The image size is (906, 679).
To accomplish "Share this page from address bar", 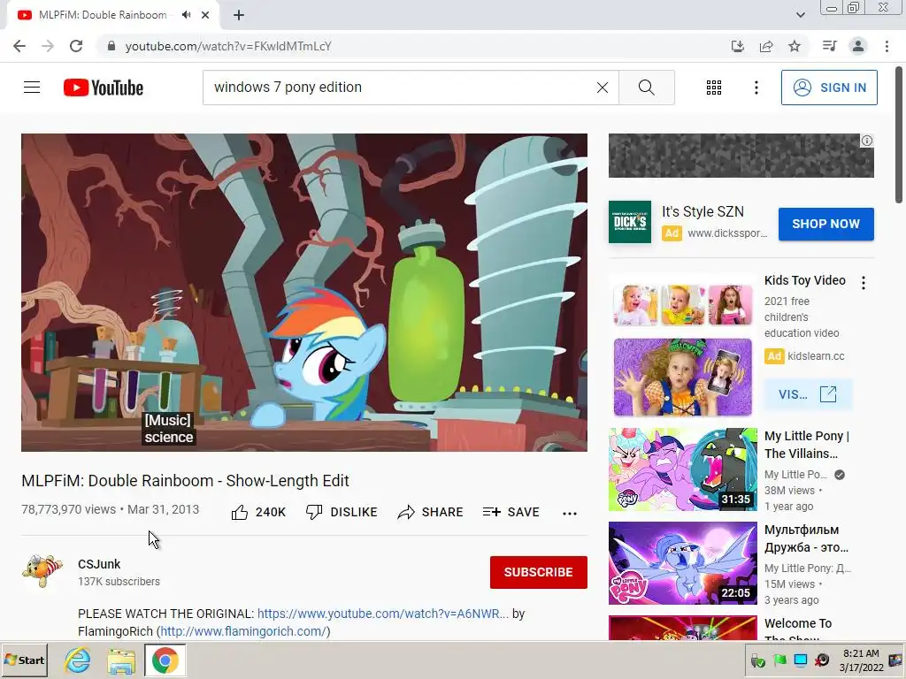I will tap(766, 46).
